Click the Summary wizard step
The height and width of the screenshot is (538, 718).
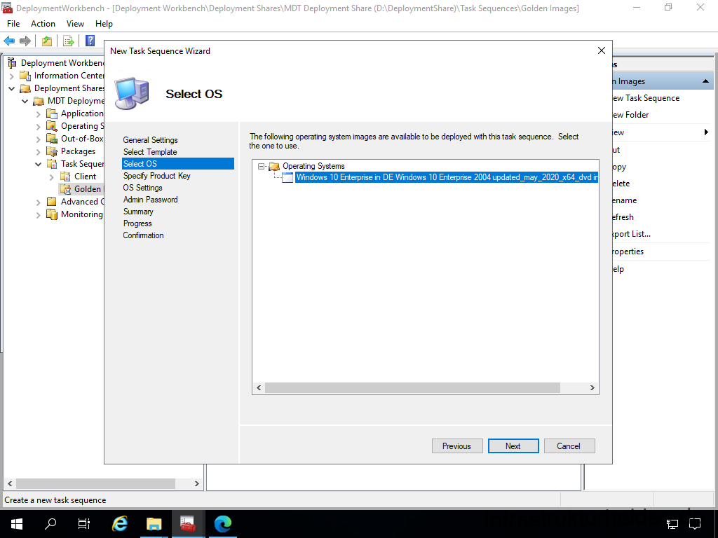pos(138,212)
